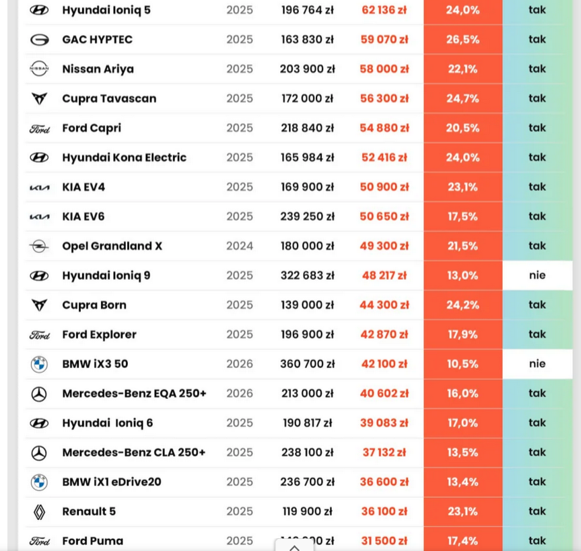Click the GAC logo next to HYPTEC

click(x=39, y=40)
